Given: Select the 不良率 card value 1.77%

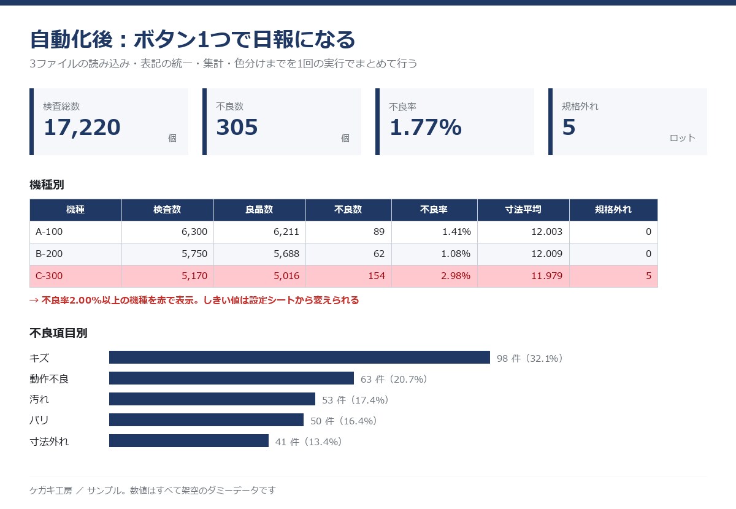Looking at the screenshot, I should pos(425,128).
